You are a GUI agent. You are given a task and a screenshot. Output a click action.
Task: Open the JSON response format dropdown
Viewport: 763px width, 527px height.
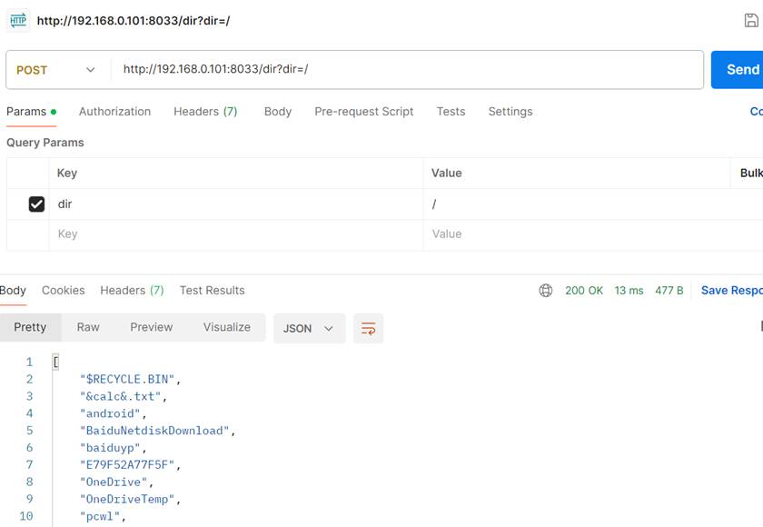pos(309,328)
